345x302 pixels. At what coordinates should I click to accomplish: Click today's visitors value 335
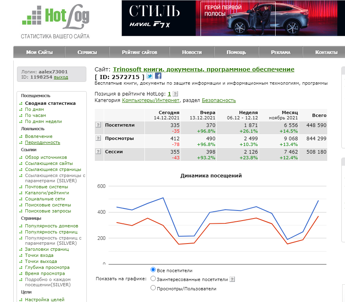coord(175,125)
